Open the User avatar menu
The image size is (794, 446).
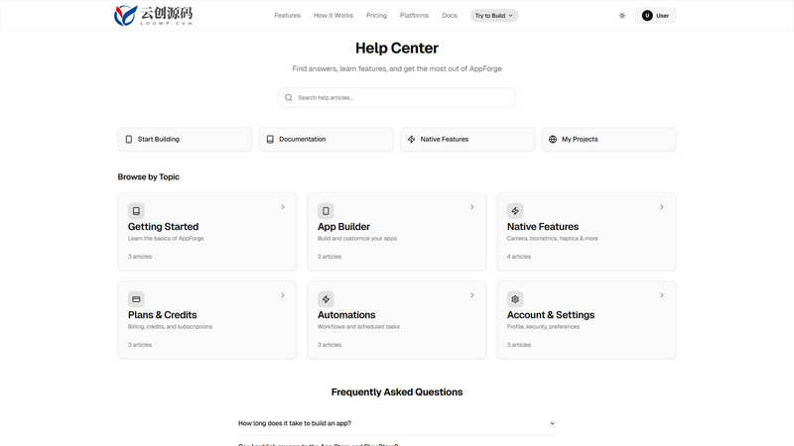pyautogui.click(x=655, y=16)
